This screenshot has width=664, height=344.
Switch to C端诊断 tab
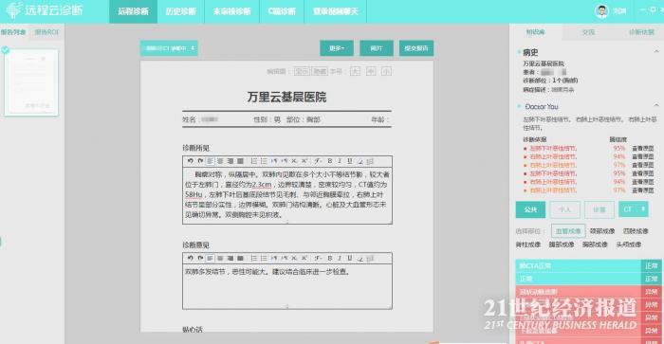click(282, 11)
